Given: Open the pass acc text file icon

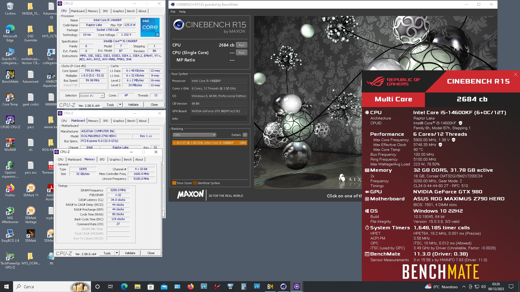Looking at the screenshot, I should tap(31, 167).
